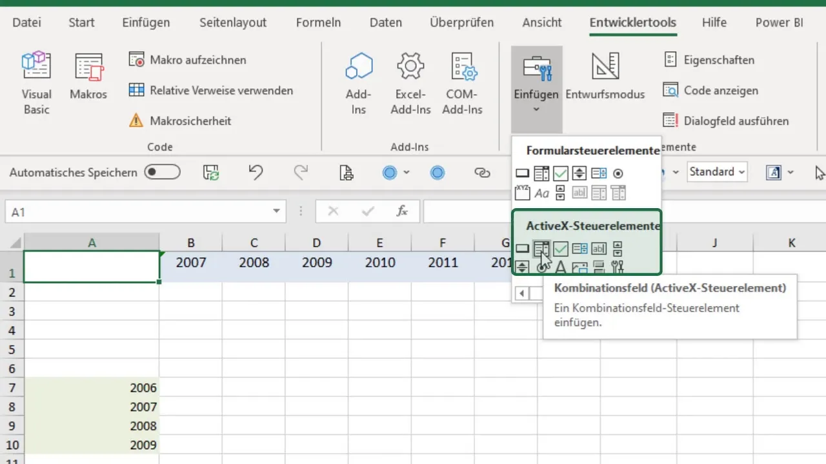Switch to the Power BI tab

tap(780, 23)
